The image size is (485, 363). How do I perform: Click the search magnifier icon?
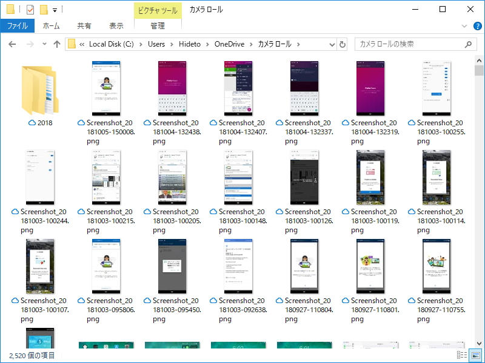pyautogui.click(x=467, y=44)
